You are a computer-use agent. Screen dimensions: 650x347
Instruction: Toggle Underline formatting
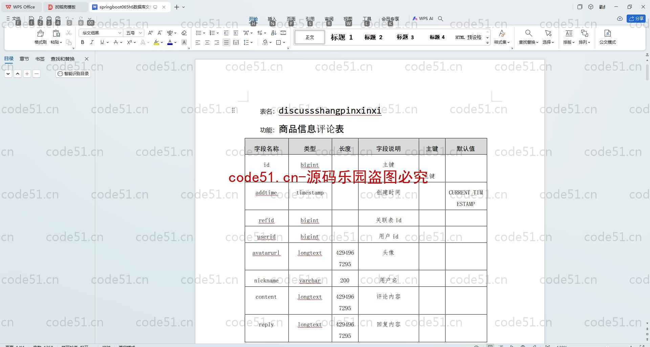coord(102,42)
